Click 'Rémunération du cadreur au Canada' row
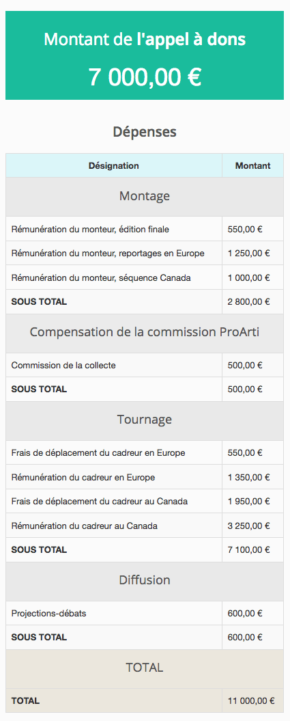Screen dimensions: 290x721 (145, 526)
